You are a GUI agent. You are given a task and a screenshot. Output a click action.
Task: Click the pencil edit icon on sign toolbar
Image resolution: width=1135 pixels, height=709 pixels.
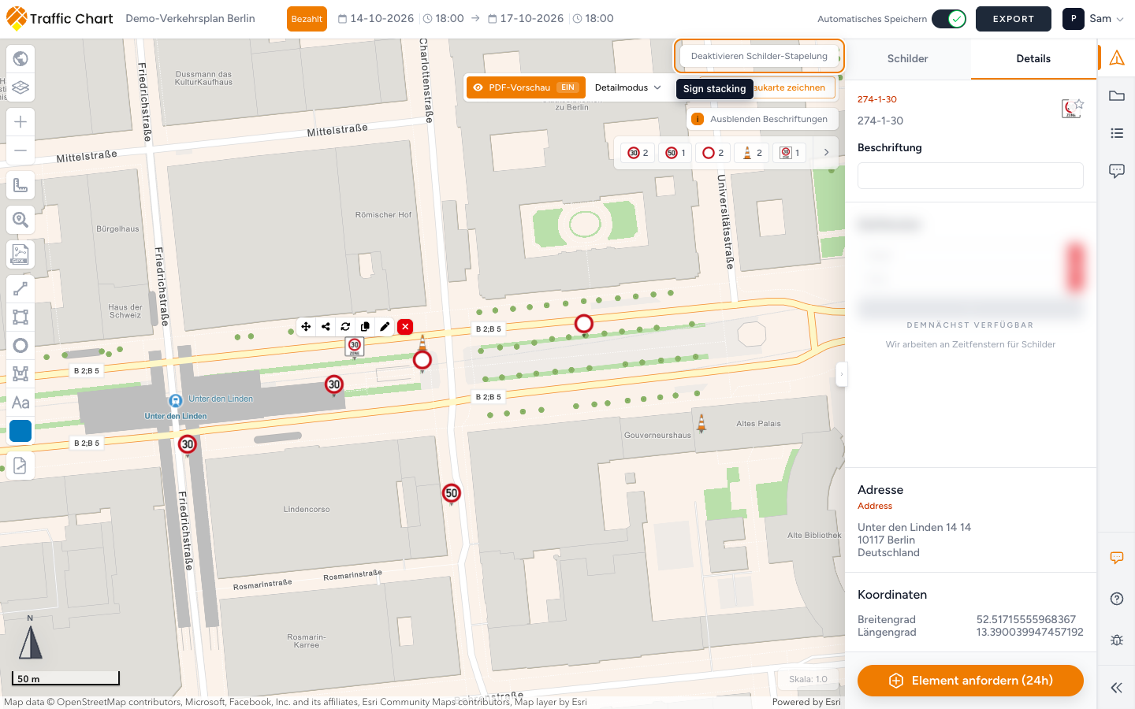(385, 327)
